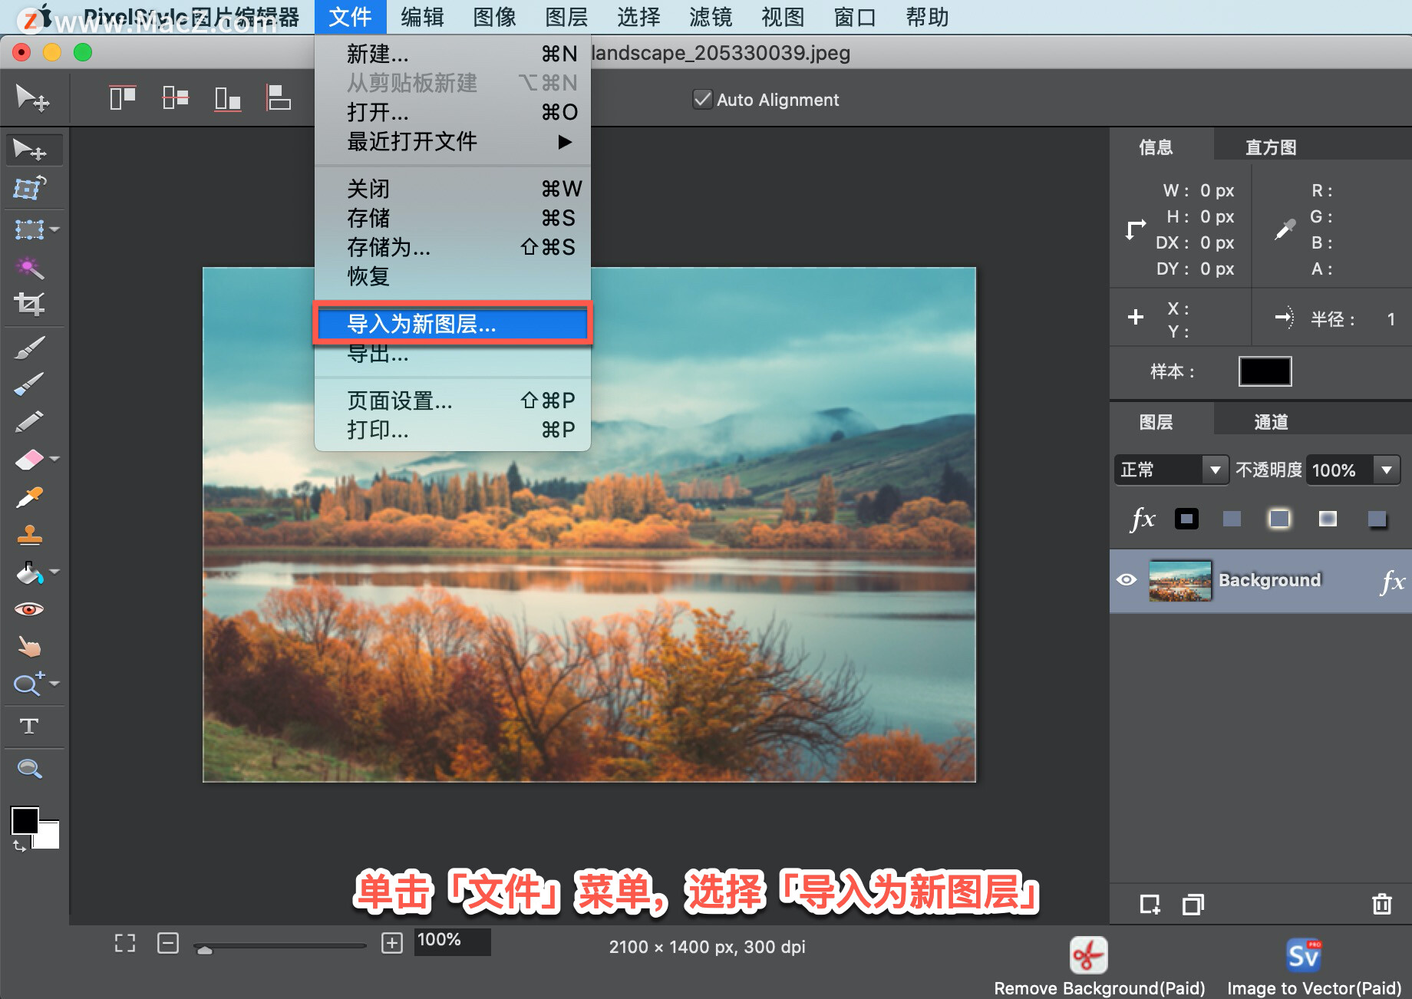Click the Background layer thumbnail
1412x999 pixels.
tap(1179, 580)
